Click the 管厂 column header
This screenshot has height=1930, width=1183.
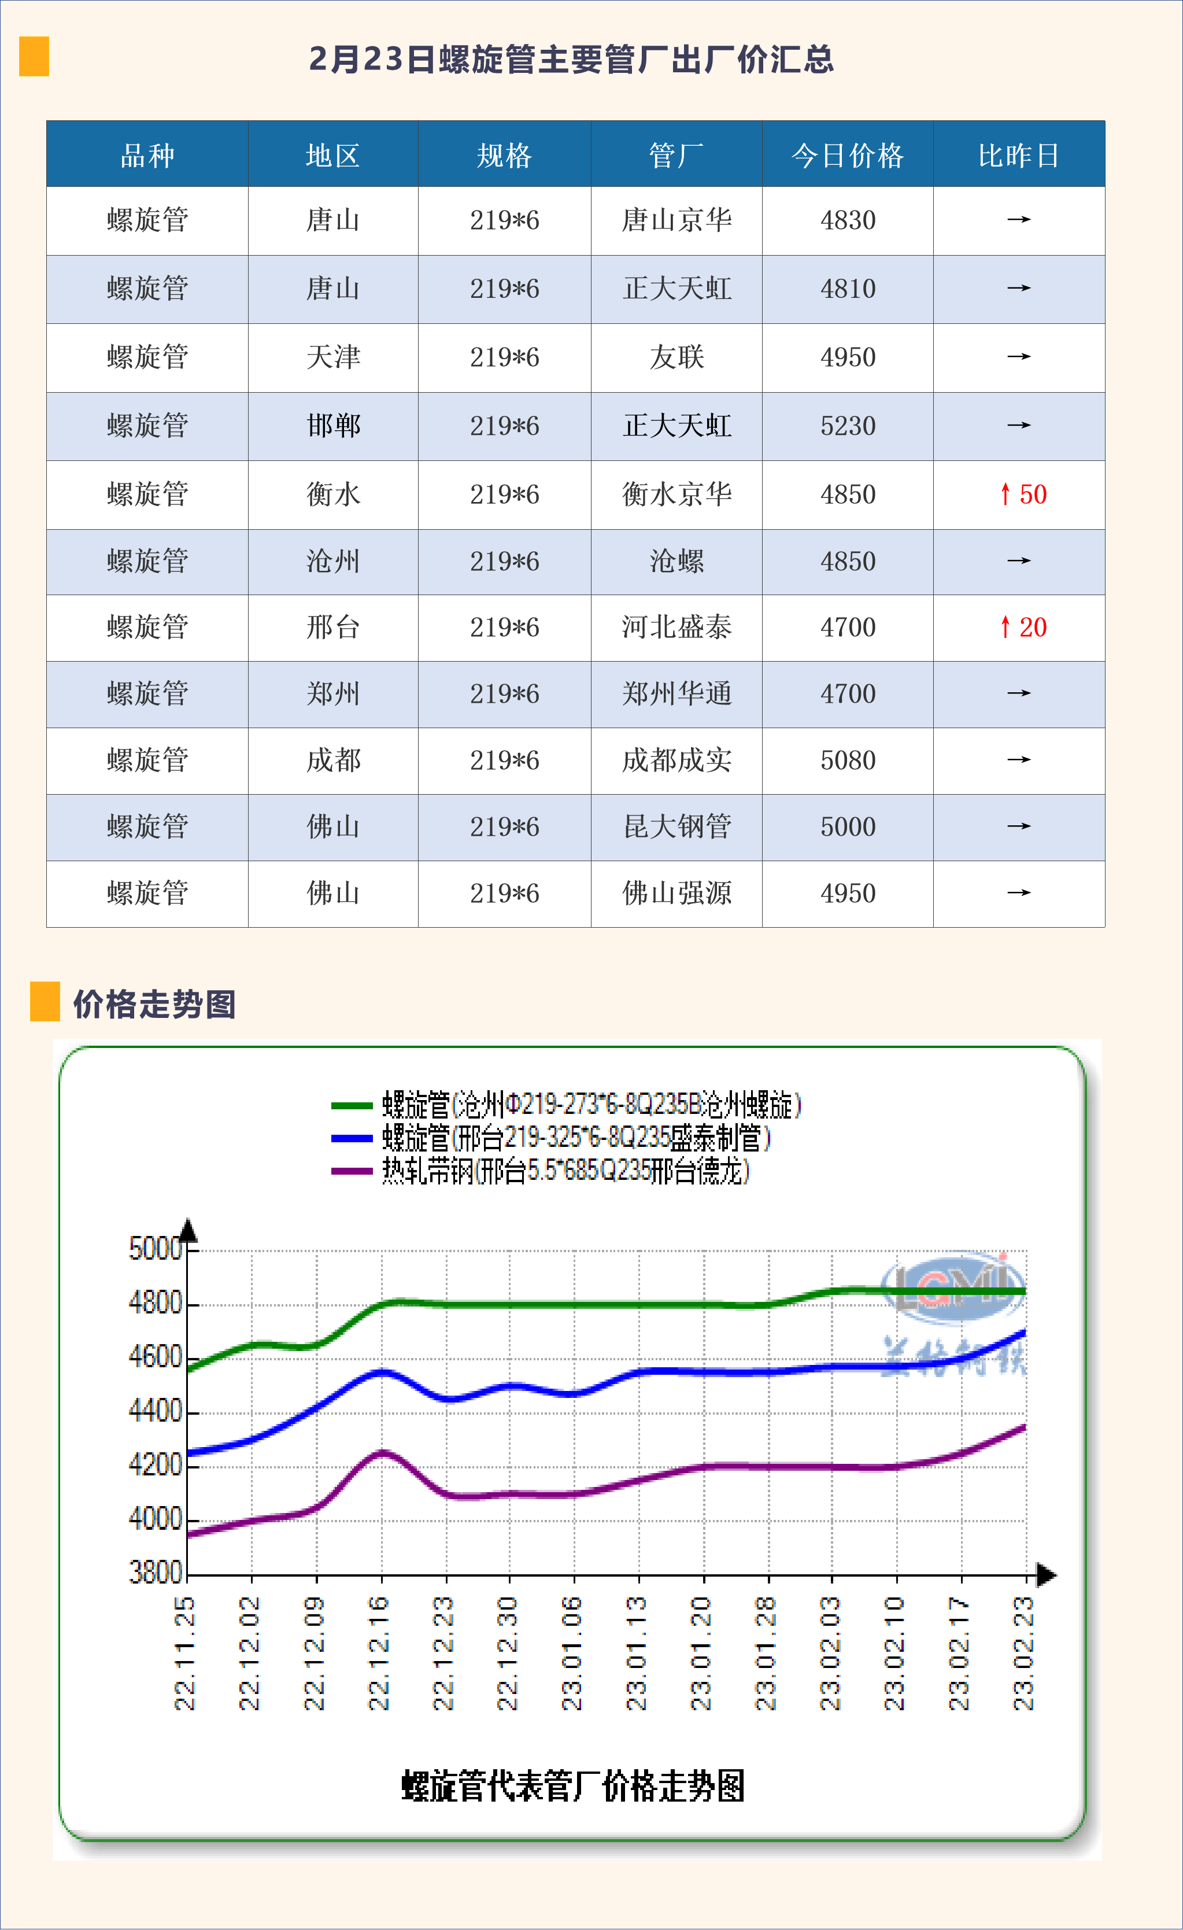point(676,155)
